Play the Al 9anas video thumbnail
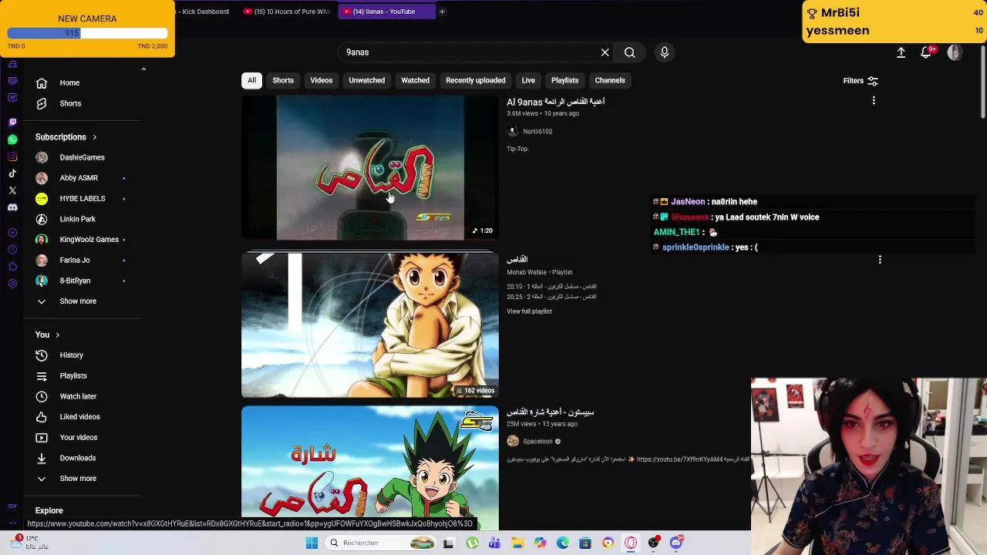The image size is (987, 555). coord(370,168)
